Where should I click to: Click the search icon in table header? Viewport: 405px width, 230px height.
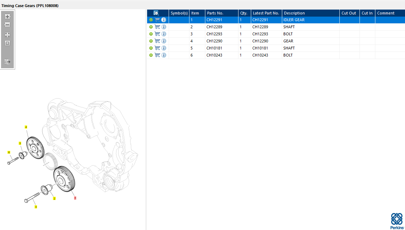point(156,13)
